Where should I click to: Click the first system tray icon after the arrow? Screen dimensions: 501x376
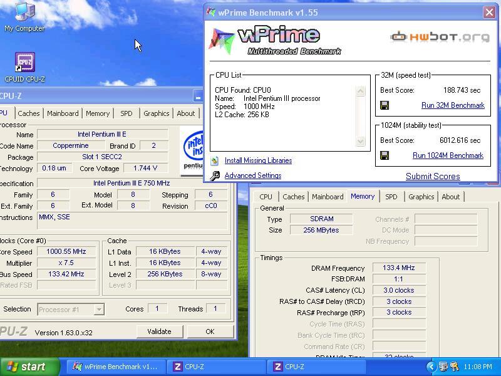click(443, 367)
